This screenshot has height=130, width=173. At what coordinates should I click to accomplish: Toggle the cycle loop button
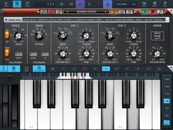[x=80, y=4]
